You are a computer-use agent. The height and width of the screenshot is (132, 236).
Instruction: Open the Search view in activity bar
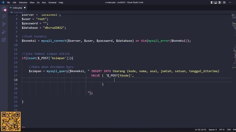(x=4, y=16)
